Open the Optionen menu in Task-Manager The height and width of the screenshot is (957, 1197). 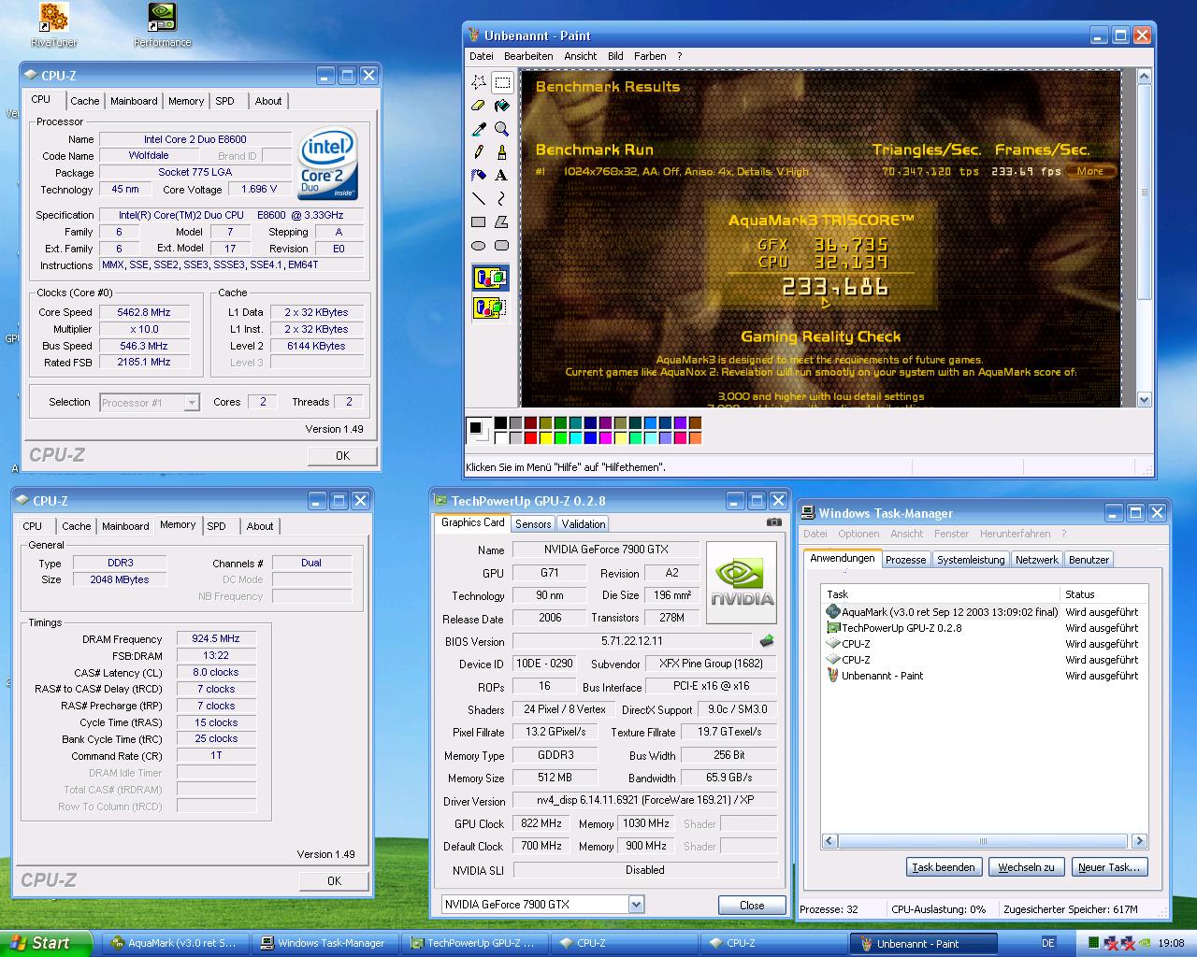point(858,534)
